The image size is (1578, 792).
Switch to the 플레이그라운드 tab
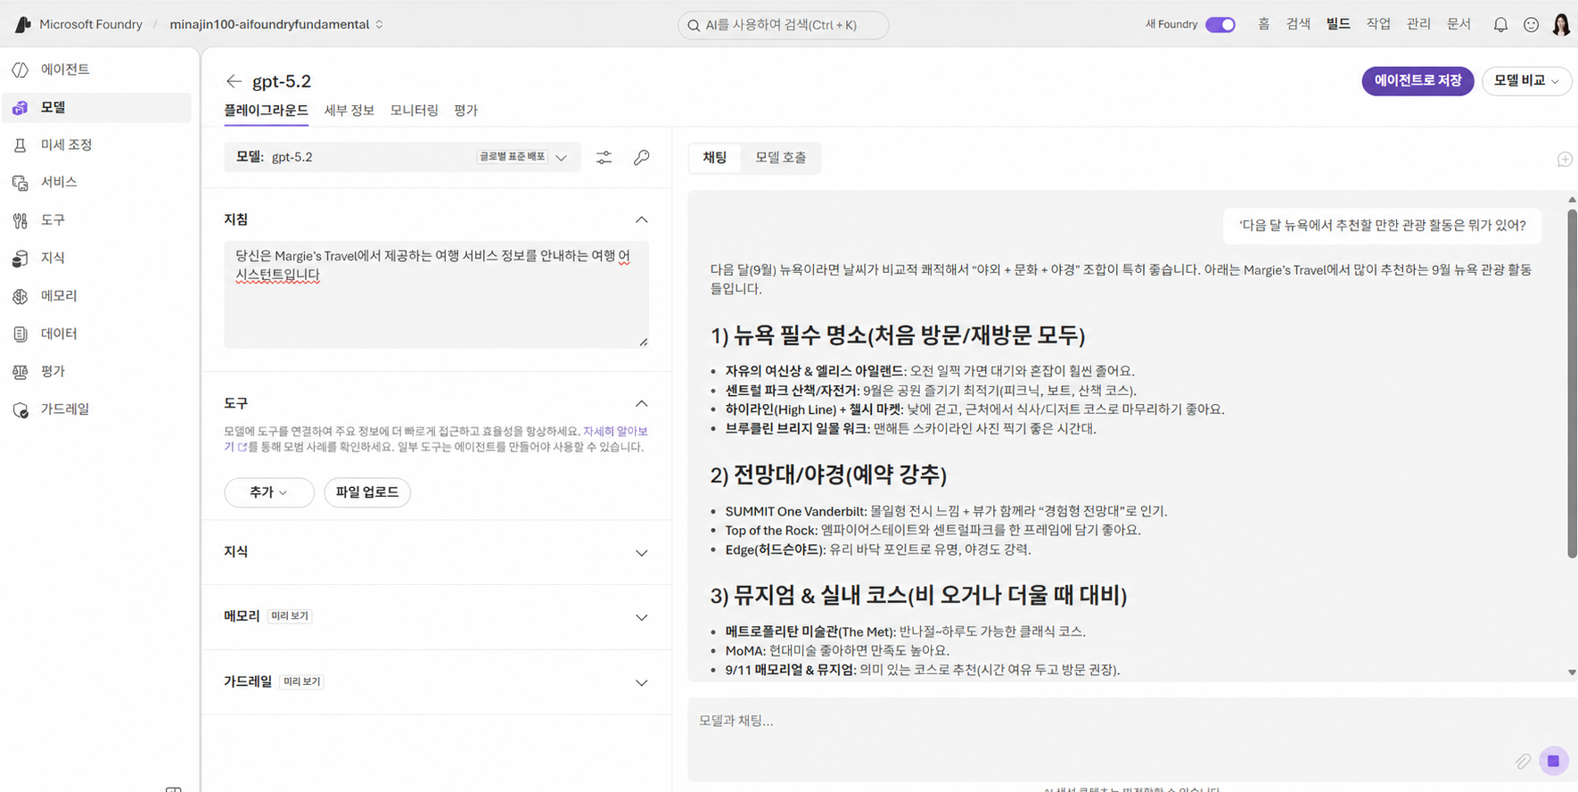point(266,110)
